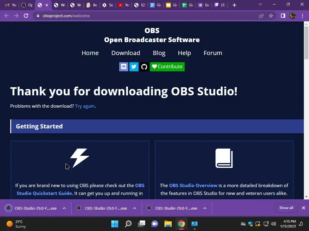This screenshot has height=231, width=309.
Task: Click Show all downloads
Action: [286, 208]
